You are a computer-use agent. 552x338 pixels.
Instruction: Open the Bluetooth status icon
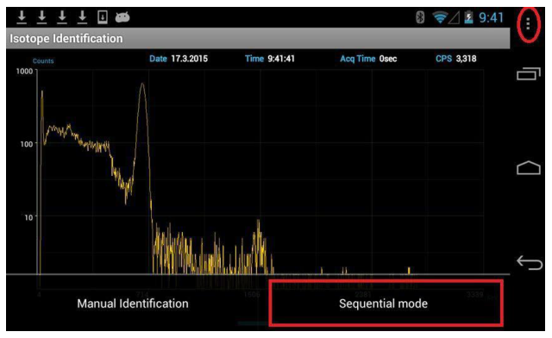(420, 17)
